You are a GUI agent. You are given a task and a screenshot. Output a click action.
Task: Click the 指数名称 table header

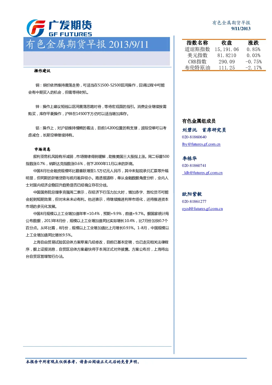pyautogui.click(x=197, y=43)
